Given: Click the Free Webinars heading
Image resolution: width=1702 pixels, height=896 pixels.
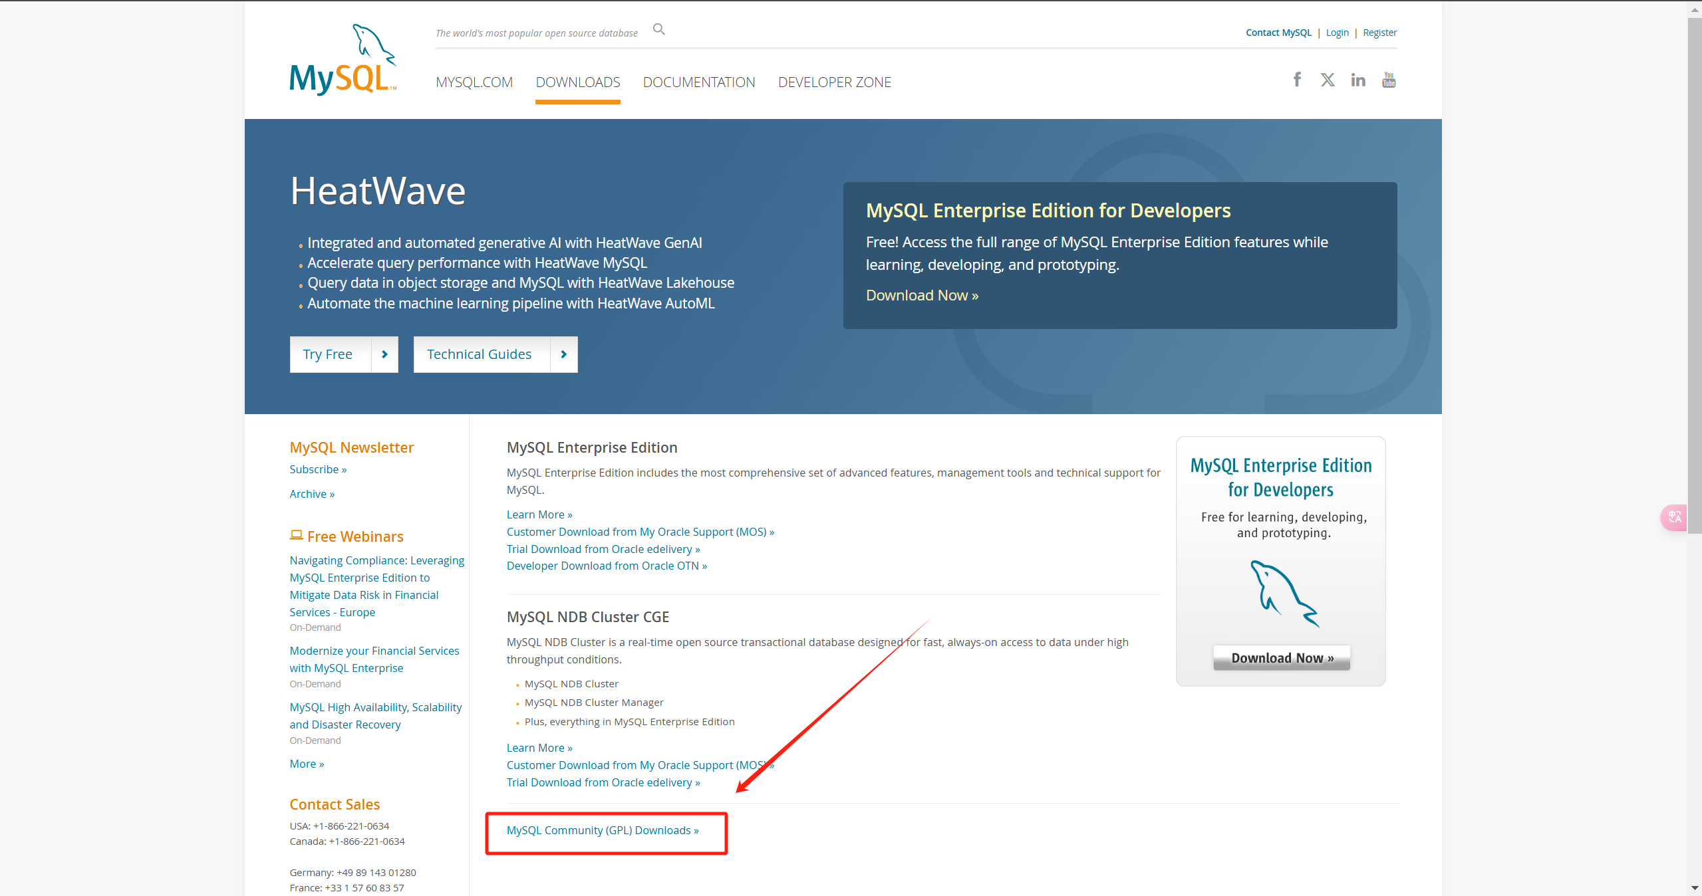Looking at the screenshot, I should coord(355,536).
